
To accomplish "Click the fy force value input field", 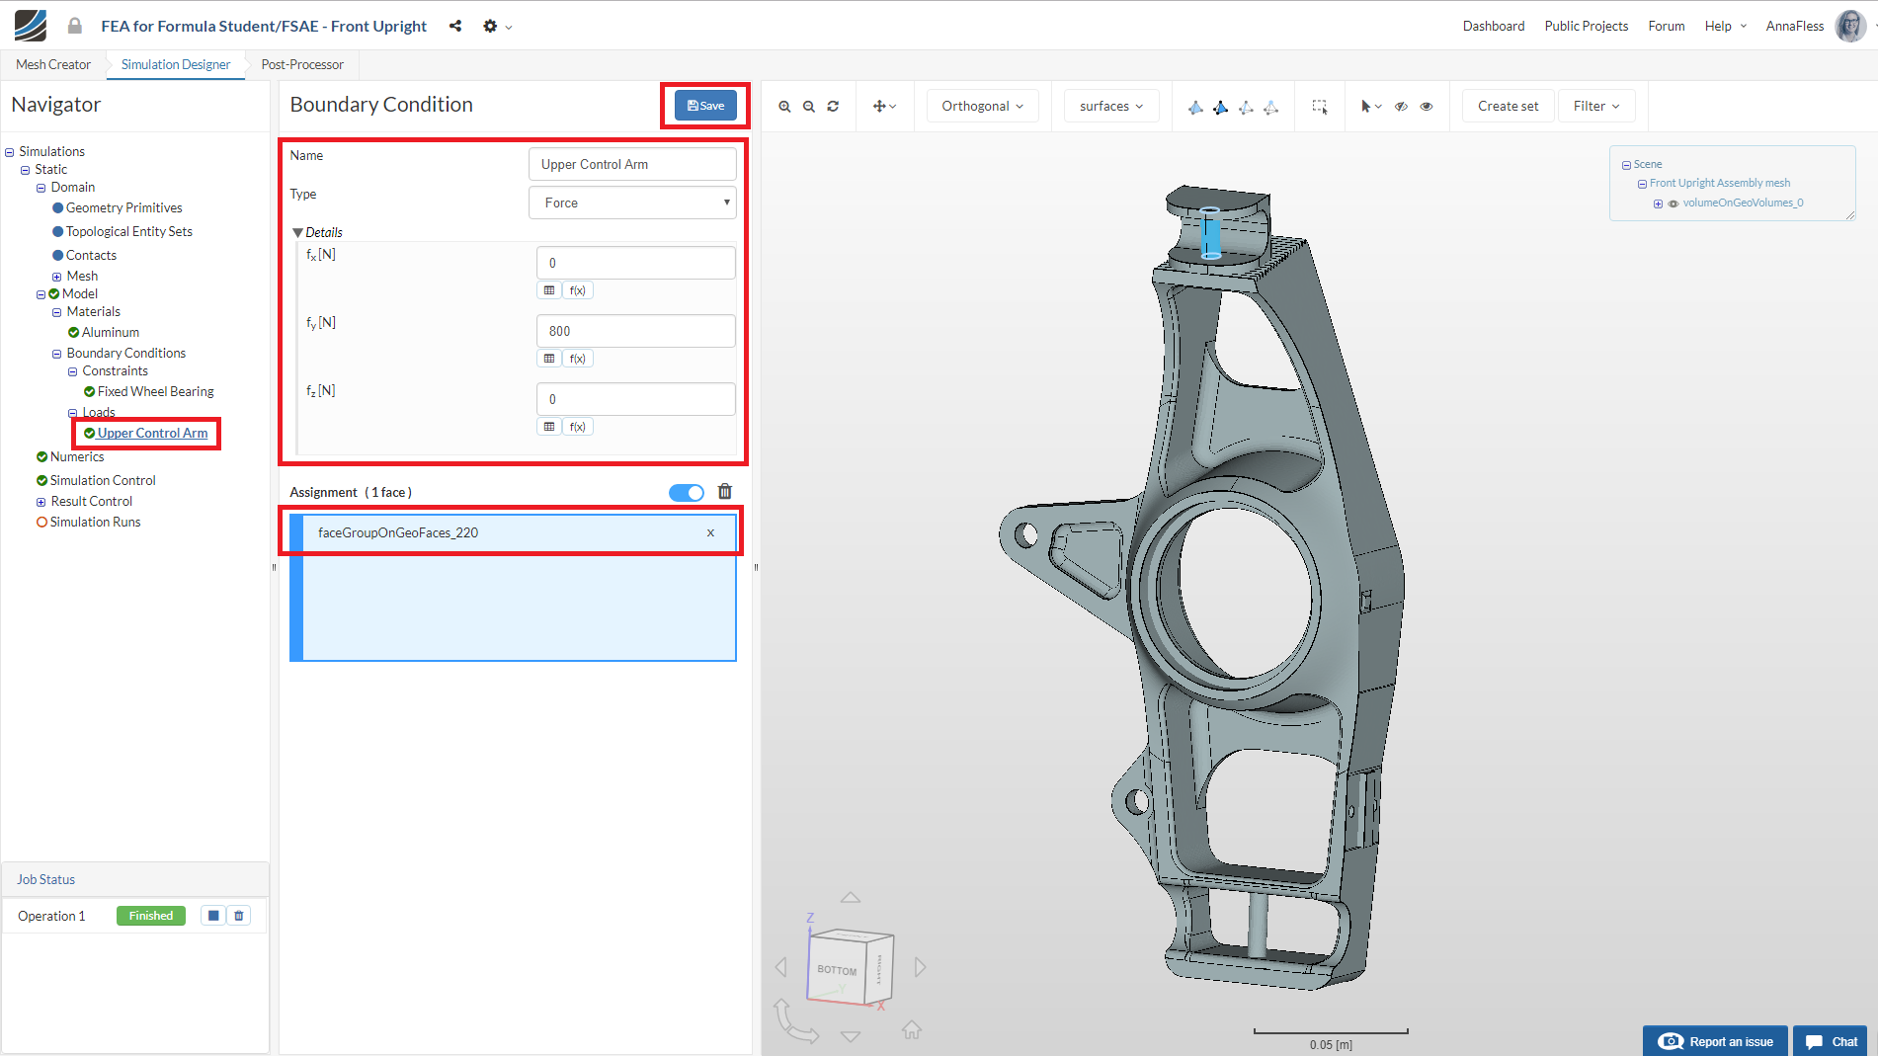I will click(635, 331).
